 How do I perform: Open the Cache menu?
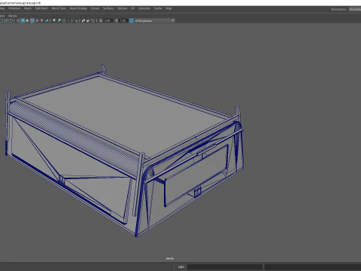point(158,8)
